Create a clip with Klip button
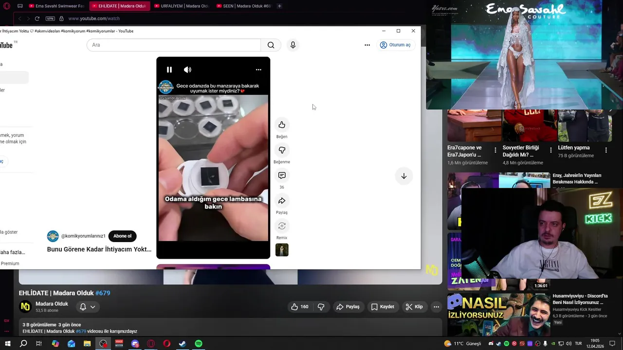623x350 pixels. point(414,307)
